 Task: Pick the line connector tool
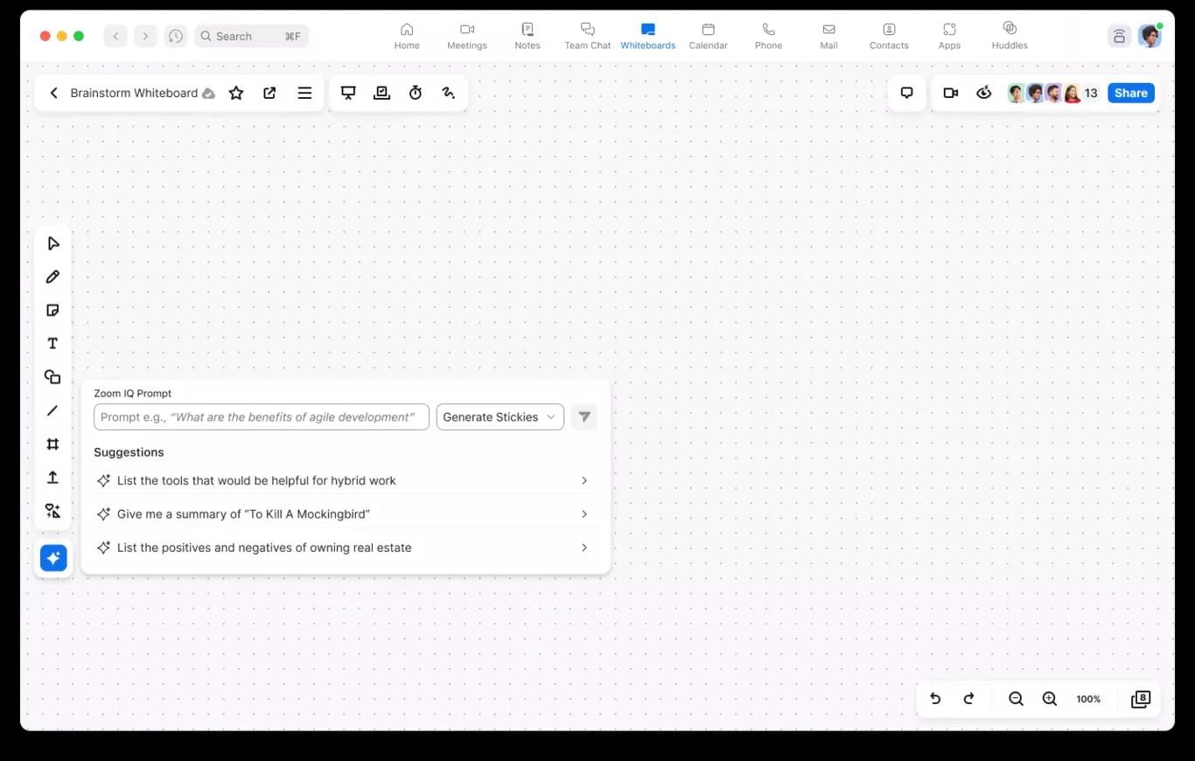[x=52, y=410]
